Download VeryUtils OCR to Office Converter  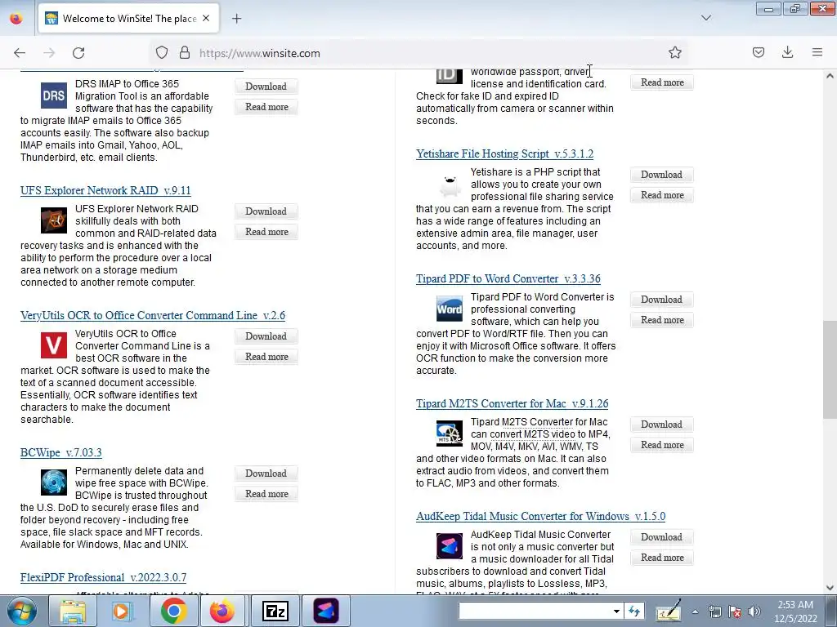coord(266,336)
